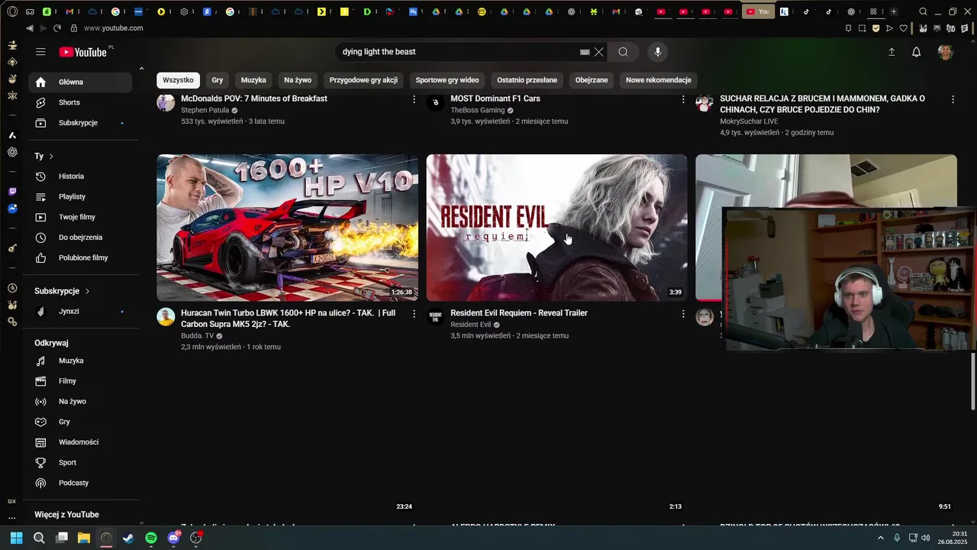The height and width of the screenshot is (550, 977).
Task: Expand the Subskrypcje section heading chevron
Action: tap(87, 291)
